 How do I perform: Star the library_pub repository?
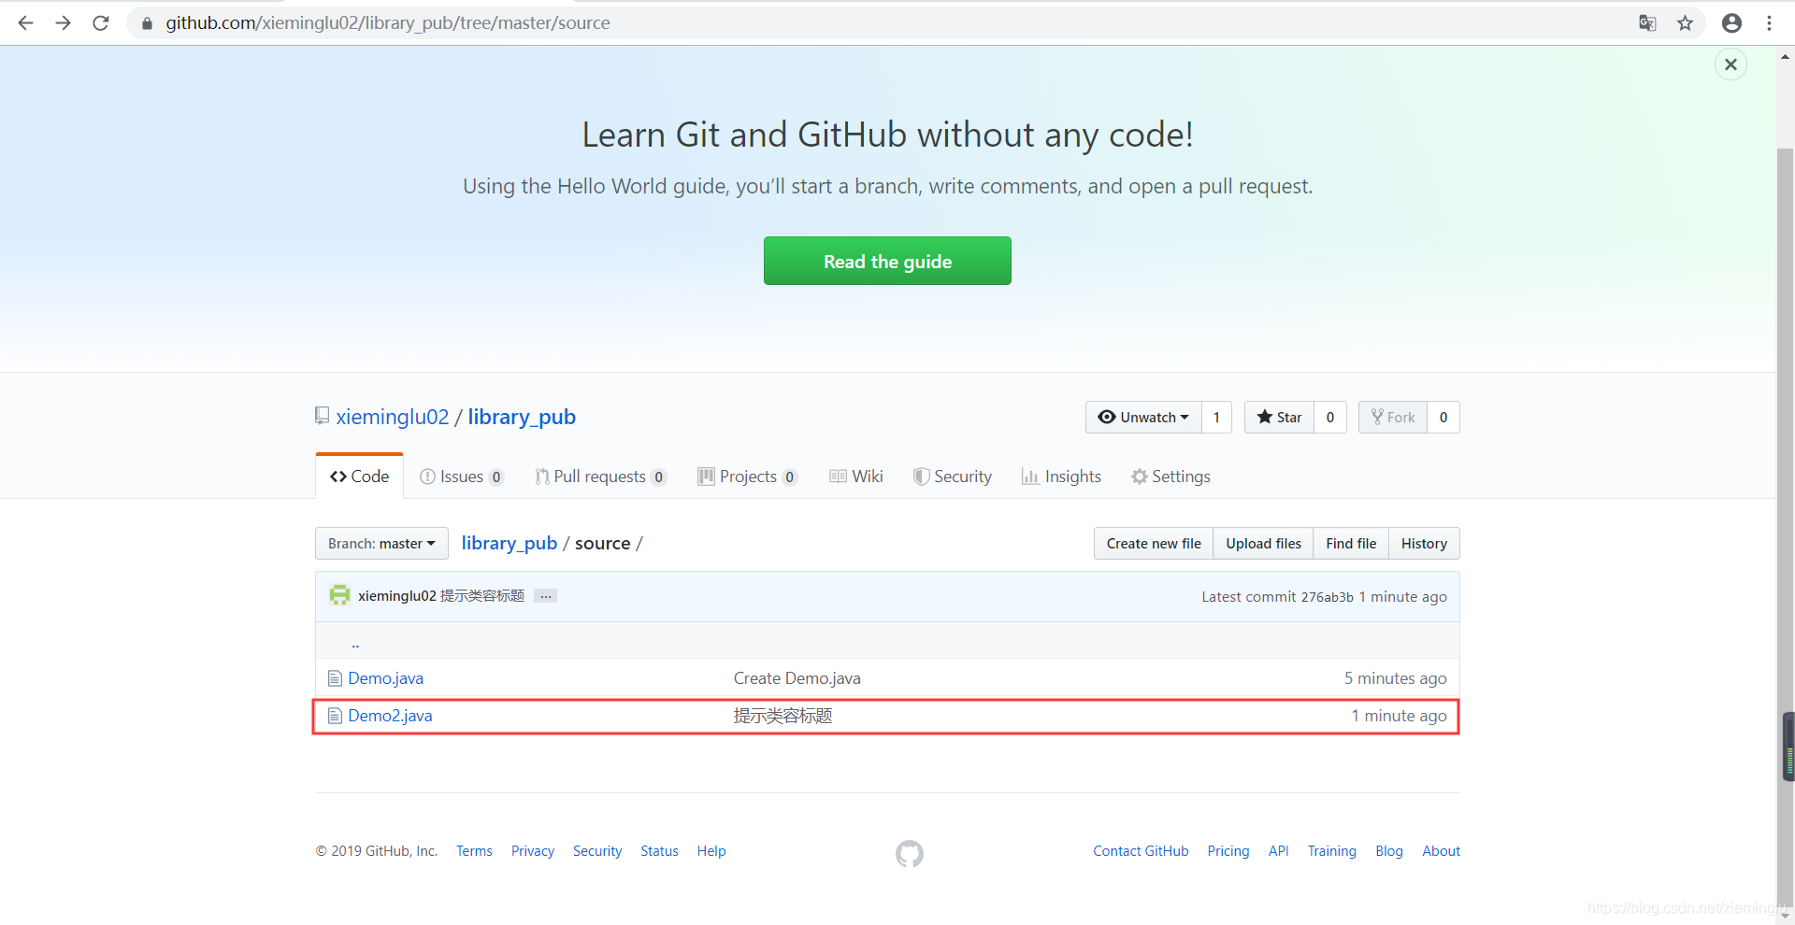(x=1279, y=418)
